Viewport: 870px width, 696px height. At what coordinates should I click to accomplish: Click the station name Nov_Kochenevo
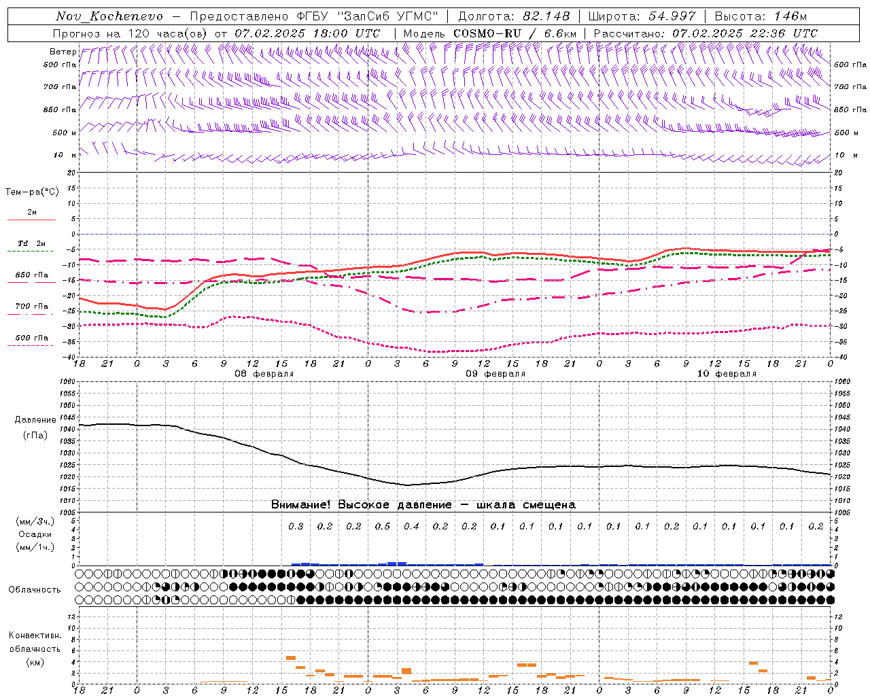pyautogui.click(x=109, y=16)
